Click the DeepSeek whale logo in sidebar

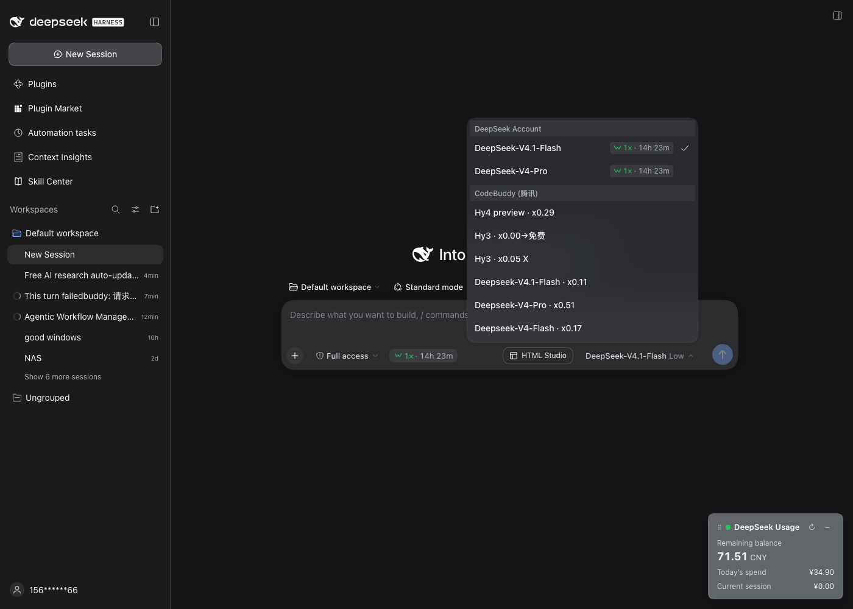coord(17,22)
